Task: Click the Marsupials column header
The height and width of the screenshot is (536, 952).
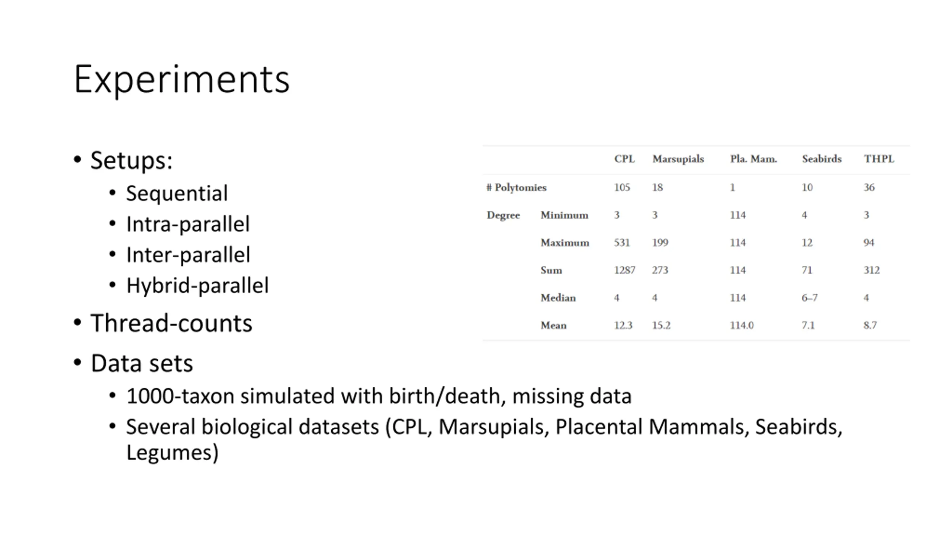Action: [678, 159]
